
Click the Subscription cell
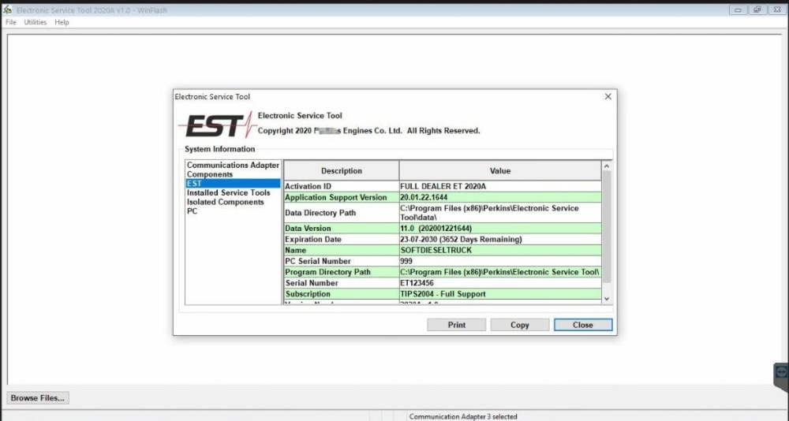(342, 294)
